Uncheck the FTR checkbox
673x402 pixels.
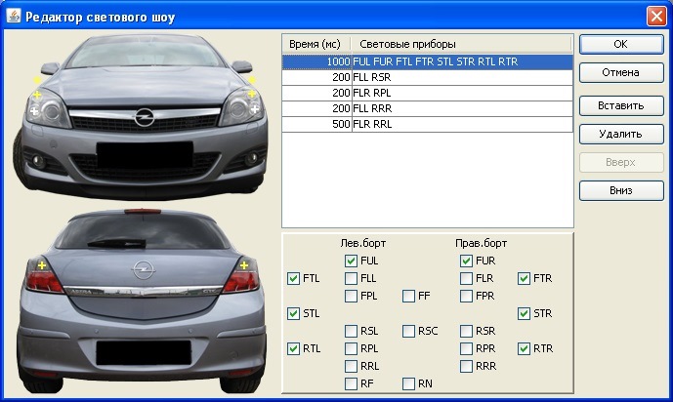[x=524, y=278]
